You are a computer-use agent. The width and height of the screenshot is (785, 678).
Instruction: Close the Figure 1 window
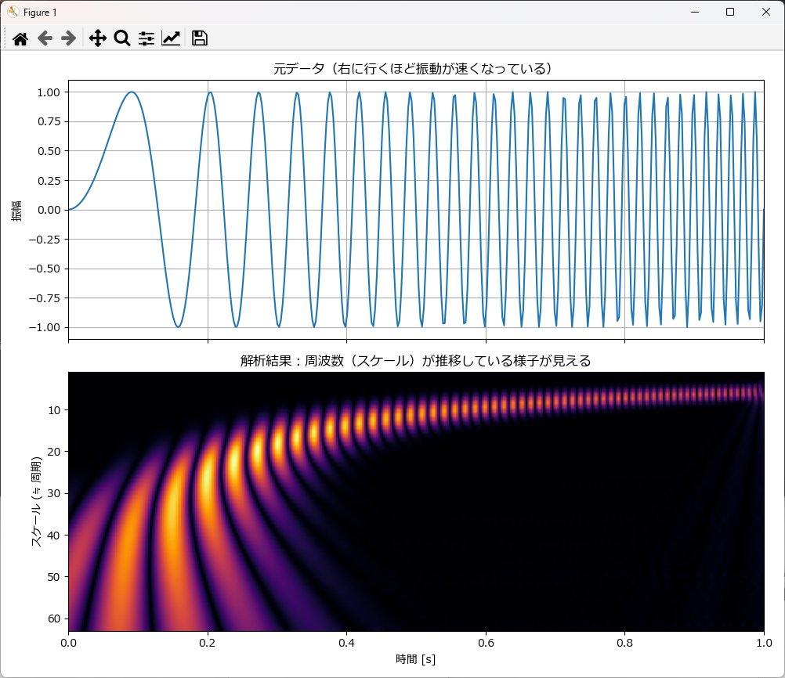[765, 12]
